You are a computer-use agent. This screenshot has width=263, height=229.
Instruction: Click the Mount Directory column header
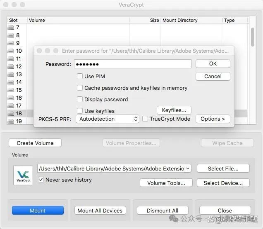(191, 20)
